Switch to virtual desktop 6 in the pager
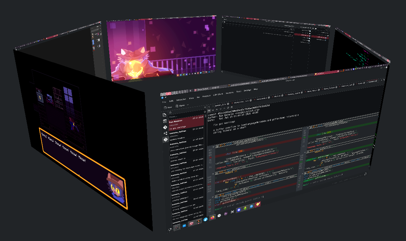 click(x=190, y=91)
